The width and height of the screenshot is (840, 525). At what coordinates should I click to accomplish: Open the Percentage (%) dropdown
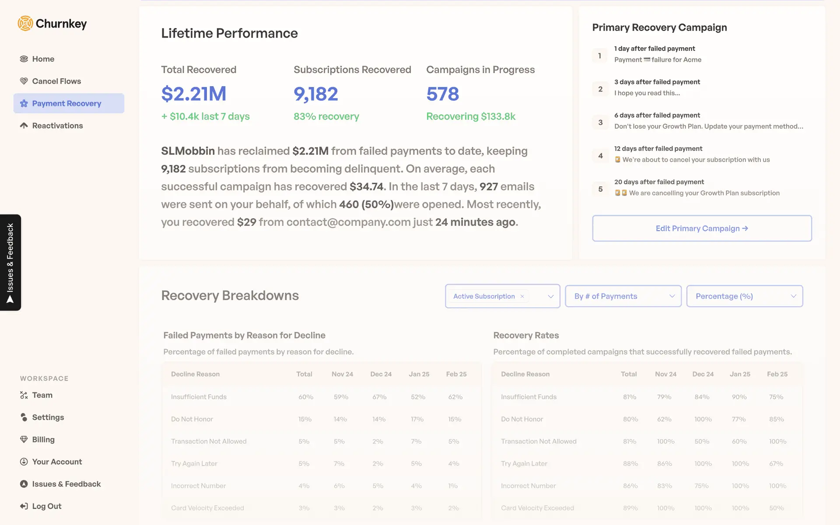[x=744, y=297]
